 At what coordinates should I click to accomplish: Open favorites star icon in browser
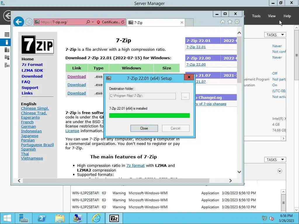pos(230,22)
